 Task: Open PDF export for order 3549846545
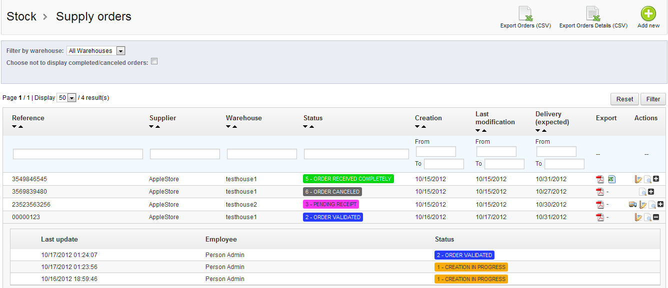pyautogui.click(x=600, y=179)
